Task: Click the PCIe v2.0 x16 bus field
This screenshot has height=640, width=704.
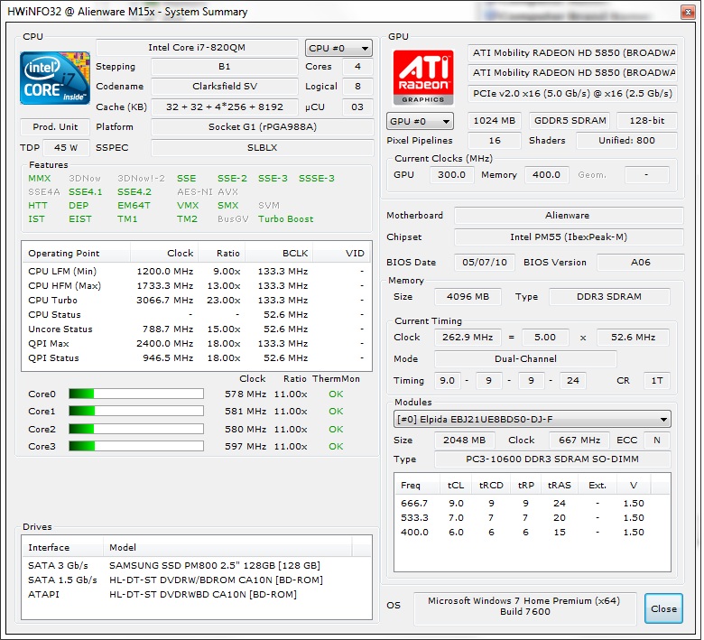Action: (x=572, y=93)
